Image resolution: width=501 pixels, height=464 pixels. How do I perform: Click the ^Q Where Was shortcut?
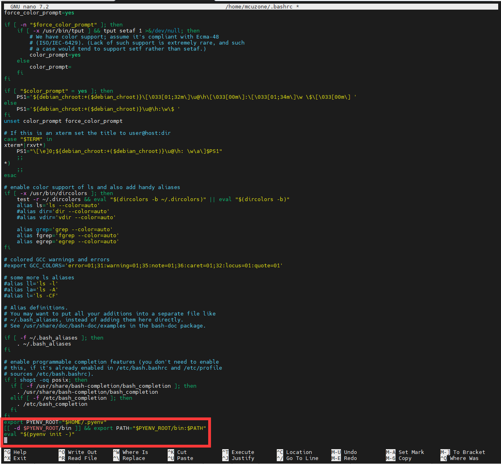[460, 458]
